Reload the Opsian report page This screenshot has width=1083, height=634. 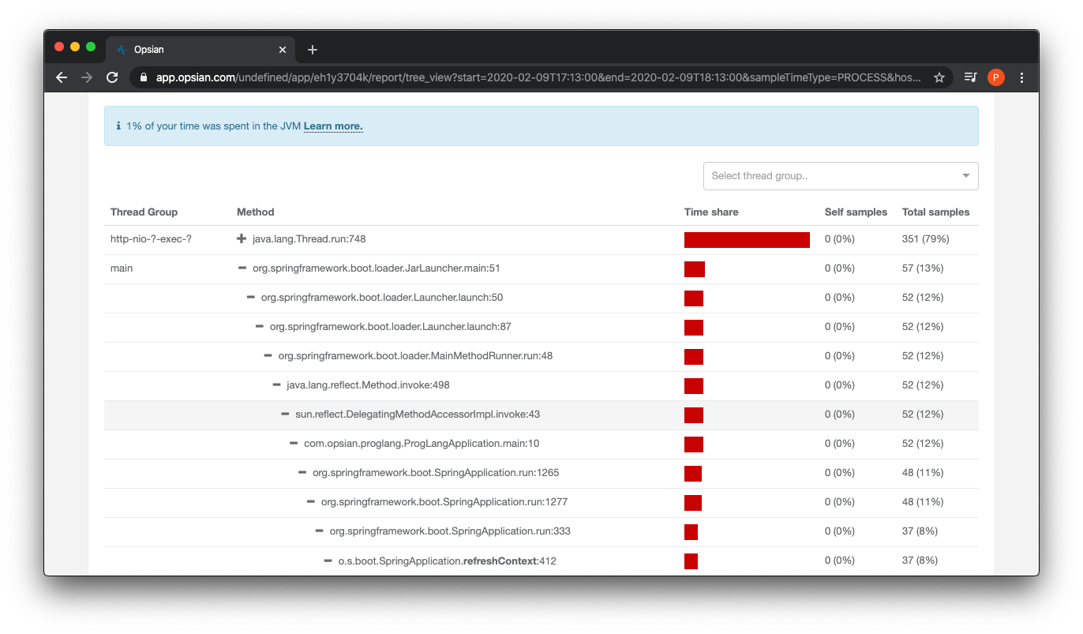coord(112,77)
